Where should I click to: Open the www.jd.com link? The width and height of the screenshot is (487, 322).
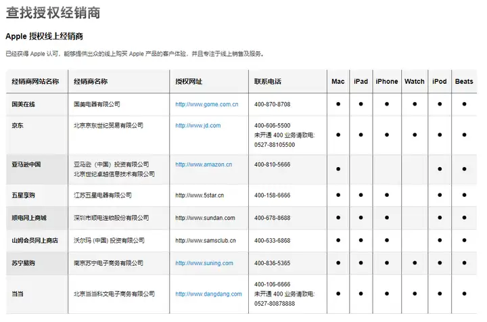point(198,126)
